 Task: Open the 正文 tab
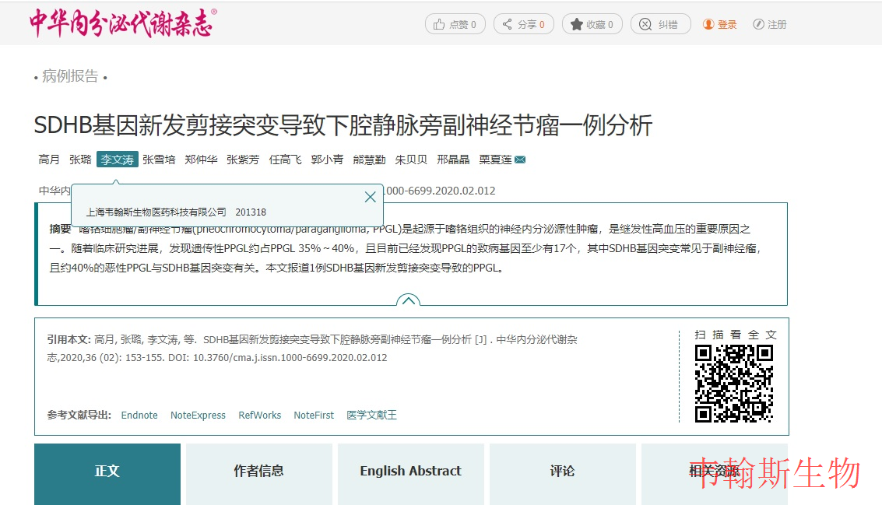coord(107,472)
